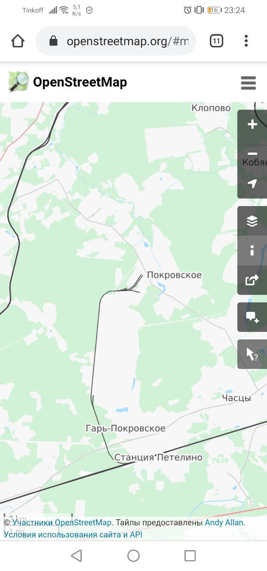Viewport: 267px width, 571px height.
Task: Add a note to the map
Action: (252, 317)
